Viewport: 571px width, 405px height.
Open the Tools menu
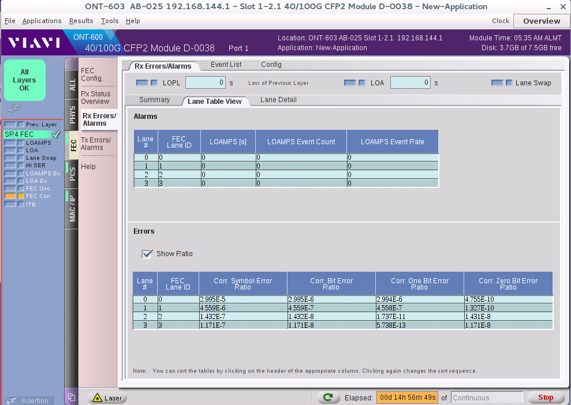pos(109,21)
